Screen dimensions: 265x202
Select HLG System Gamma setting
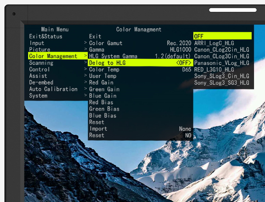point(113,56)
